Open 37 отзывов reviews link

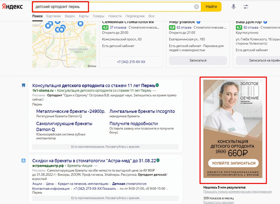pyautogui.click(x=118, y=28)
